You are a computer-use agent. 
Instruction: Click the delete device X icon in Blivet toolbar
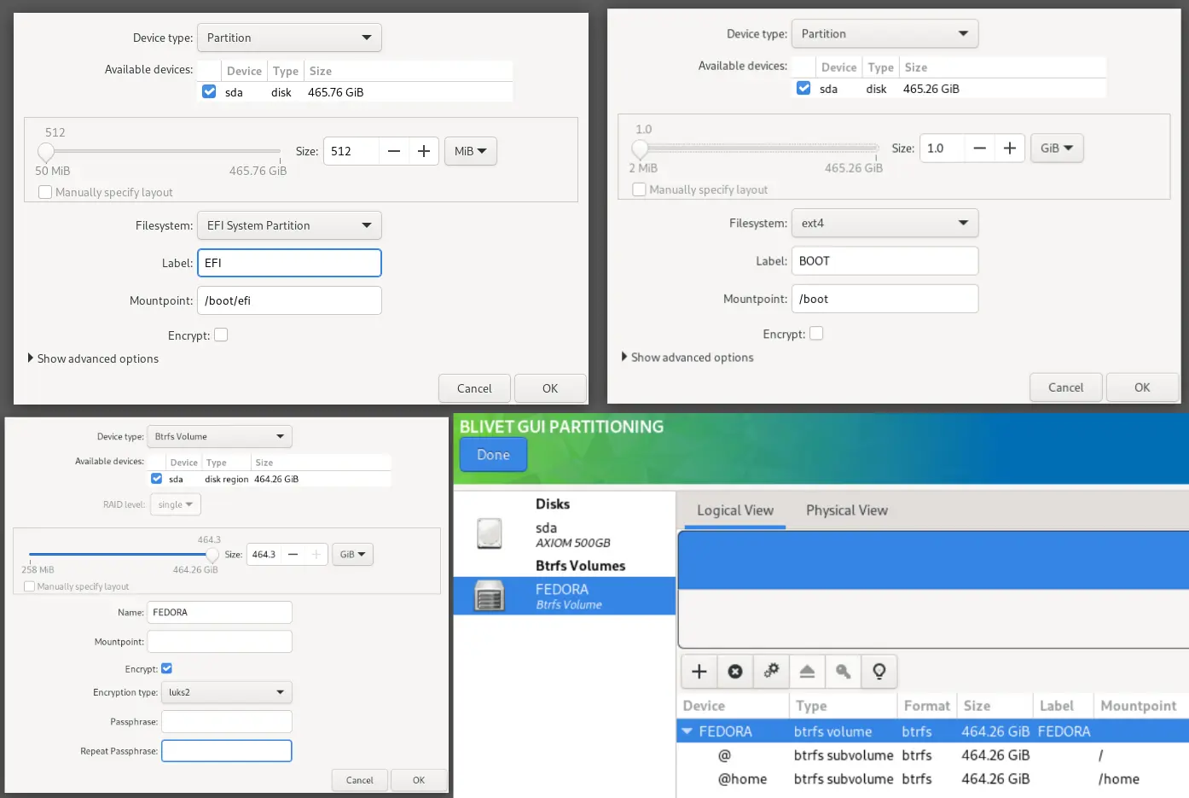[735, 672]
